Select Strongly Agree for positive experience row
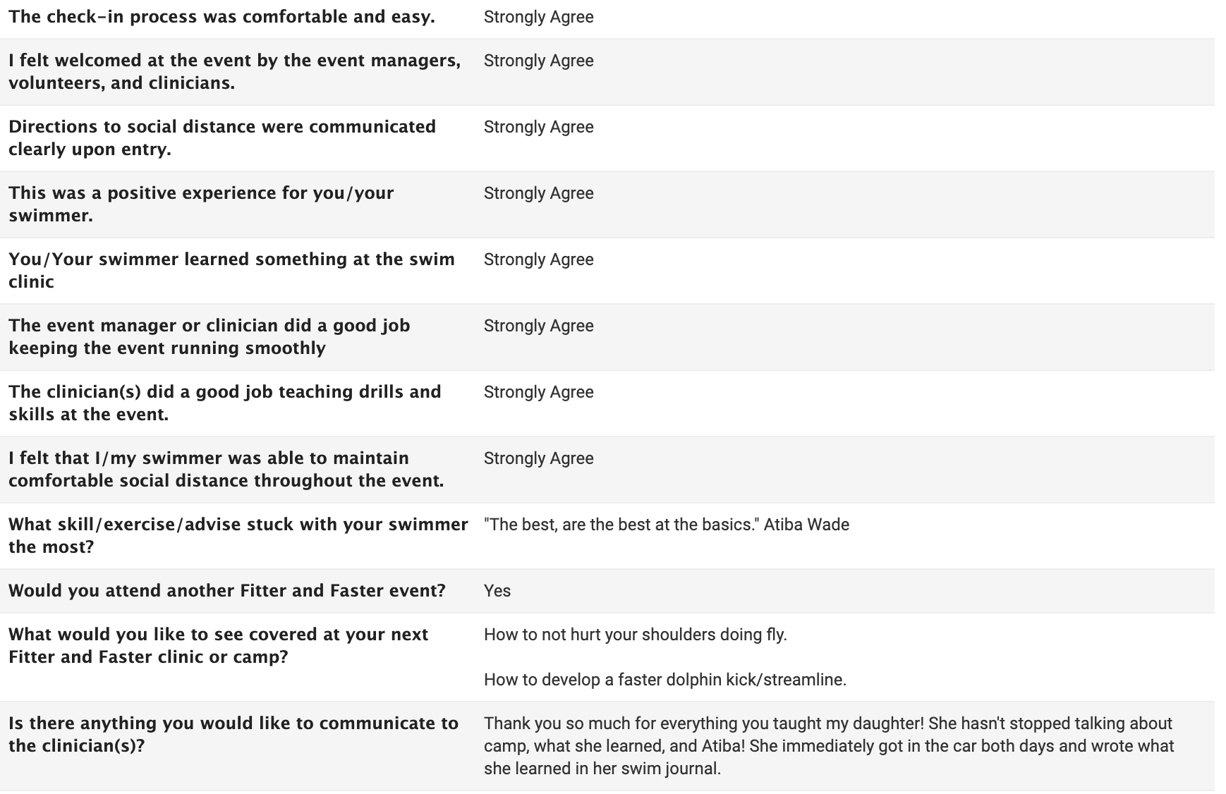 538,193
